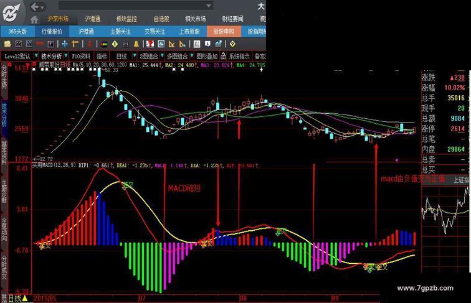
Task: Switch to the 行情报价 tab
Action: click(52, 32)
